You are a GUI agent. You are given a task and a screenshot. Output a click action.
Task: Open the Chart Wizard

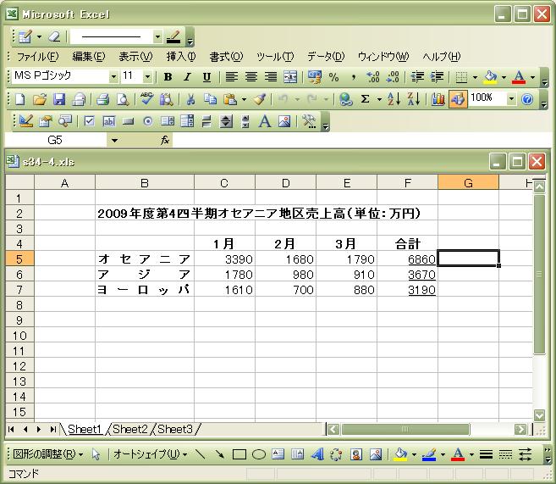click(x=438, y=99)
